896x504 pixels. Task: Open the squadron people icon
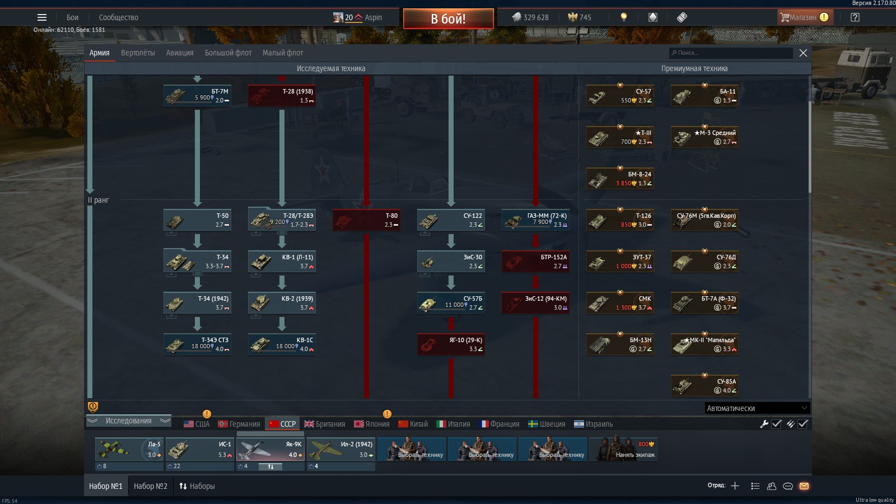[771, 486]
